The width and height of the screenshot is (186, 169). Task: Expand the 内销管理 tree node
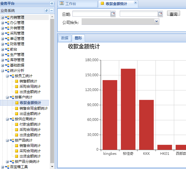3,17
